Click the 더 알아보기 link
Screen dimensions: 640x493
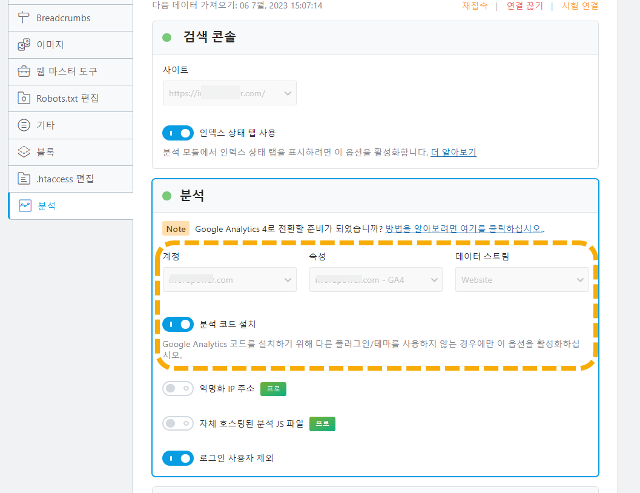coord(453,152)
